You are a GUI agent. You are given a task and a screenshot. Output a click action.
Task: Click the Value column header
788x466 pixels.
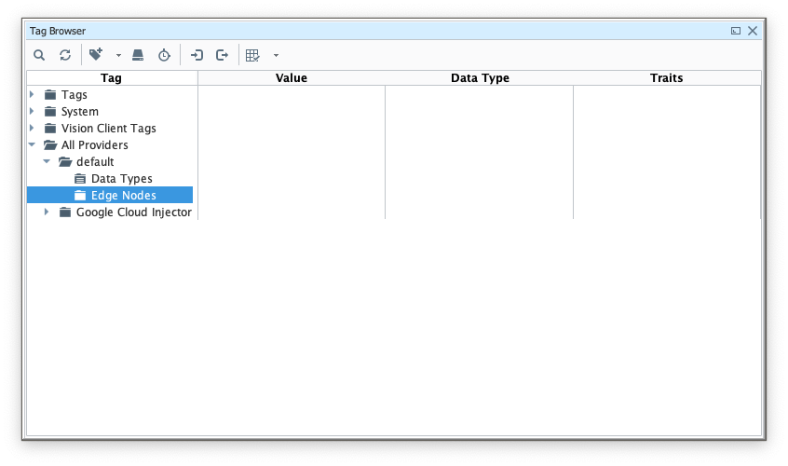[292, 78]
